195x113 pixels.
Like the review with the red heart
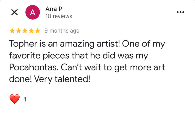point(14,99)
